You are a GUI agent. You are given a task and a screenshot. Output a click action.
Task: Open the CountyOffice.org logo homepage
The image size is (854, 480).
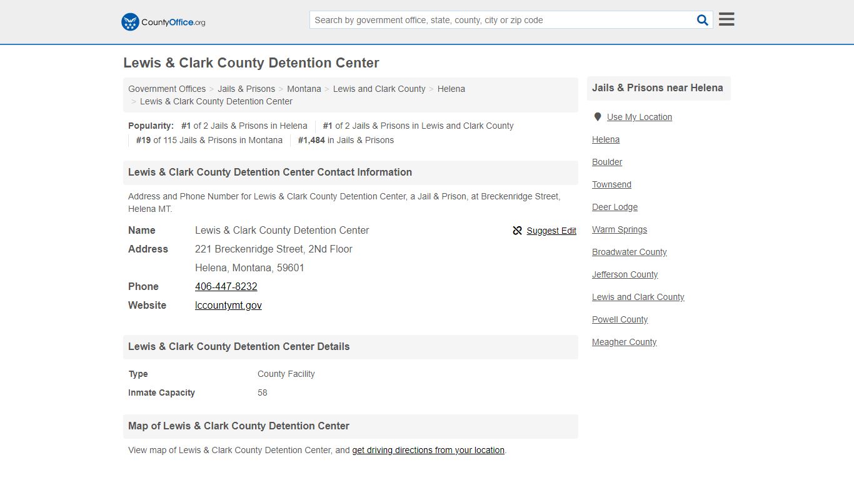163,22
